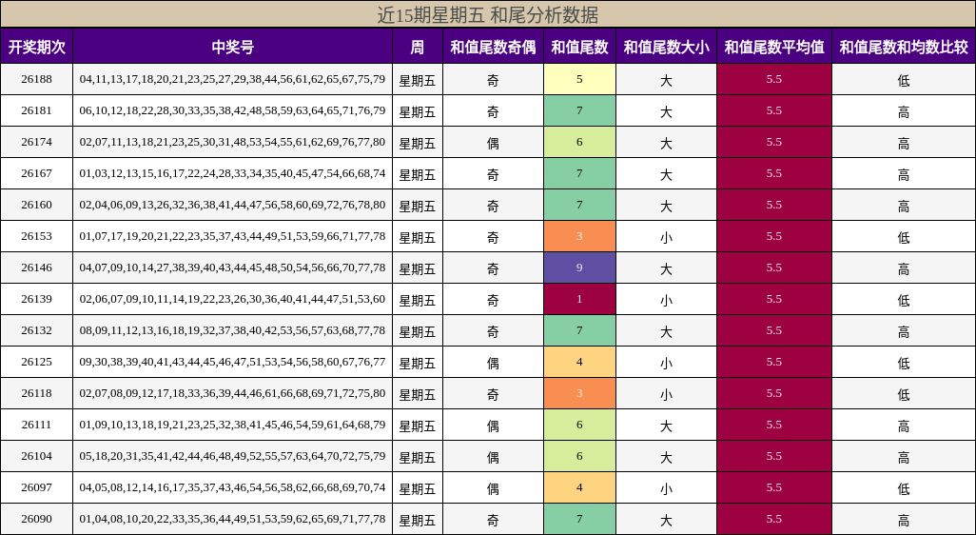Click the 小 size cell in row 26153
976x535 pixels.
point(666,237)
